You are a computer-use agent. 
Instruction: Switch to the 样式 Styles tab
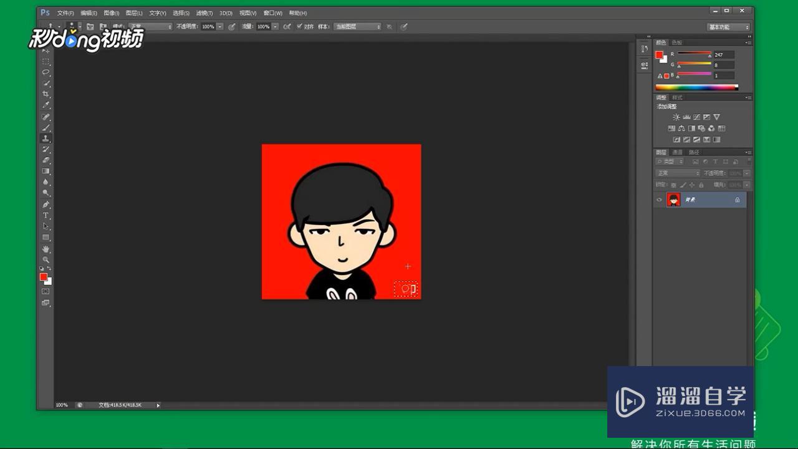tap(677, 97)
